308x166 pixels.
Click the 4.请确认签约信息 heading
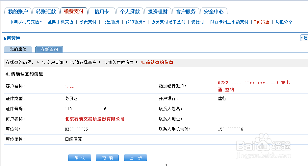click(24, 74)
